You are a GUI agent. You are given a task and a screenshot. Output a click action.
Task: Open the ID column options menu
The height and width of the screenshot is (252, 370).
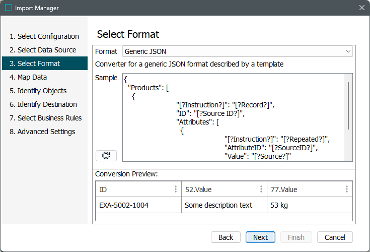(176, 190)
